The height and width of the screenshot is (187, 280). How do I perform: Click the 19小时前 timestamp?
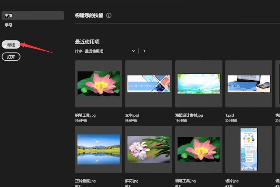pyautogui.click(x=181, y=120)
